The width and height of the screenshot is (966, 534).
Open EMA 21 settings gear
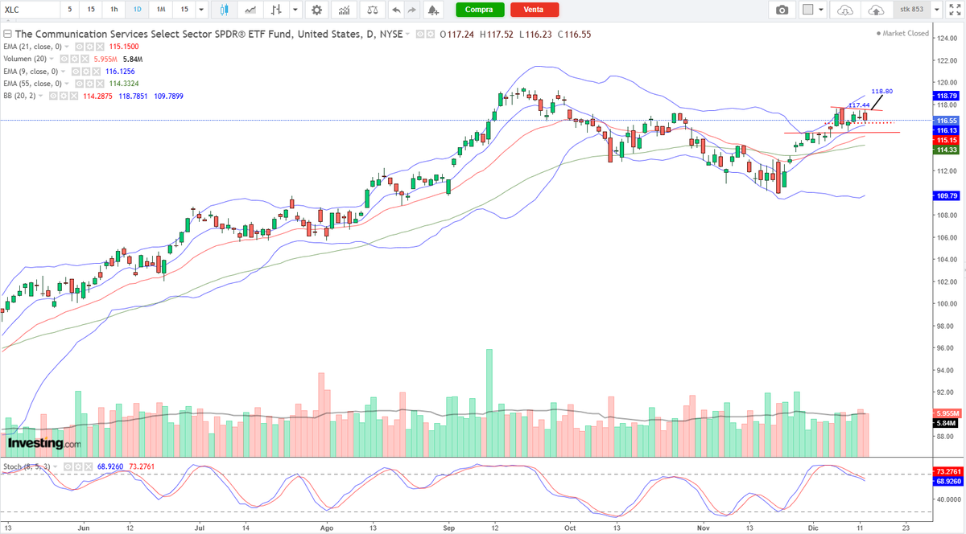[x=89, y=47]
